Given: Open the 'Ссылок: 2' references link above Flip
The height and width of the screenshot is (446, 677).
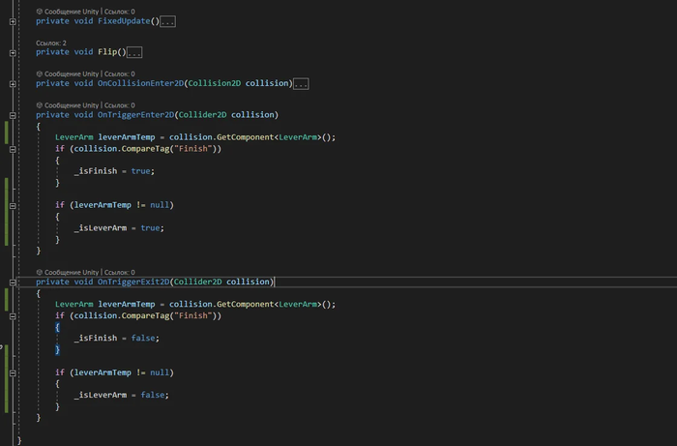Looking at the screenshot, I should click(51, 44).
